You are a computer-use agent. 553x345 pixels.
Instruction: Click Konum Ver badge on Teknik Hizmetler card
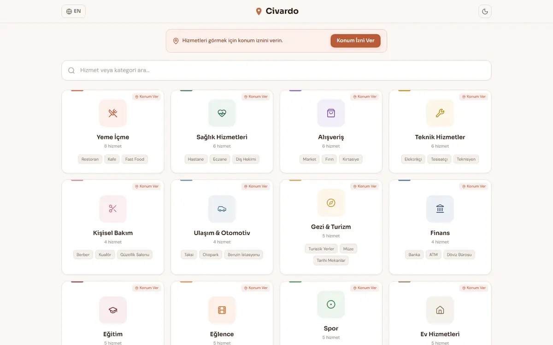coord(474,97)
